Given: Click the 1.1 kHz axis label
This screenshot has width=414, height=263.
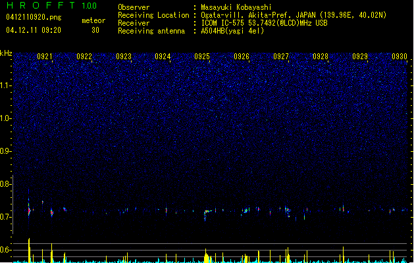Looking at the screenshot, I should (x=5, y=85).
